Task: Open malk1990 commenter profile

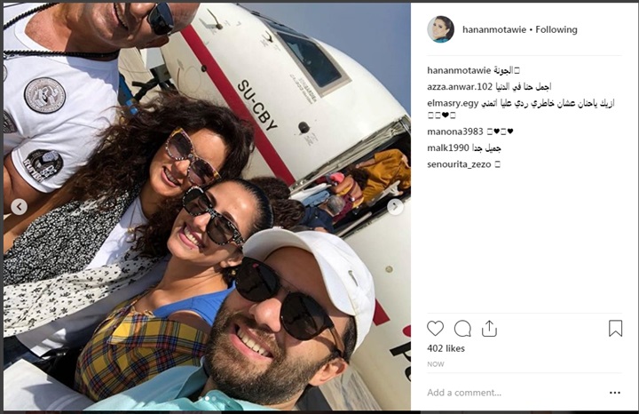Action: (447, 148)
